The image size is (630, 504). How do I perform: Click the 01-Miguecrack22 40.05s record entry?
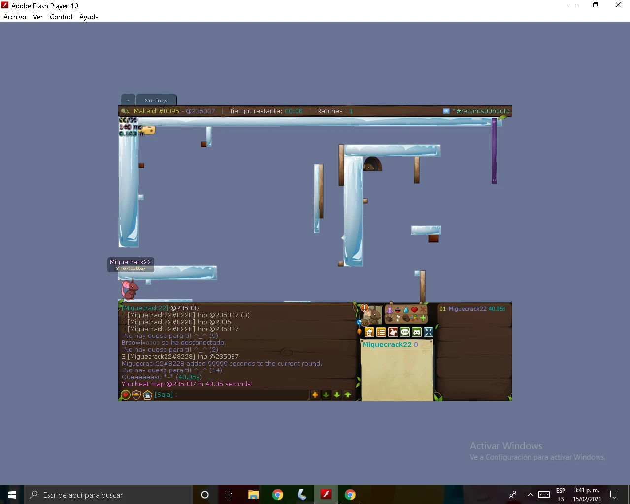pyautogui.click(x=472, y=309)
